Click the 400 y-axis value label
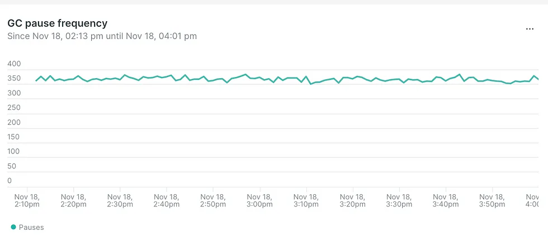Image resolution: width=548 pixels, height=241 pixels. tap(13, 64)
